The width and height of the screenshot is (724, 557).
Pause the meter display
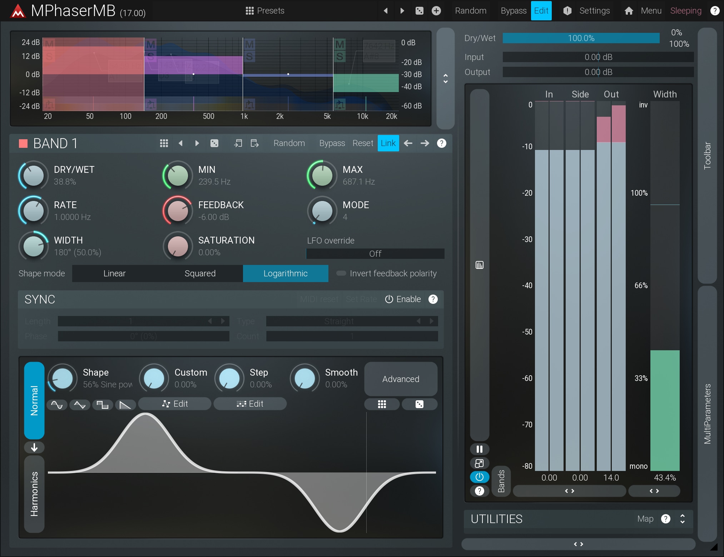479,449
